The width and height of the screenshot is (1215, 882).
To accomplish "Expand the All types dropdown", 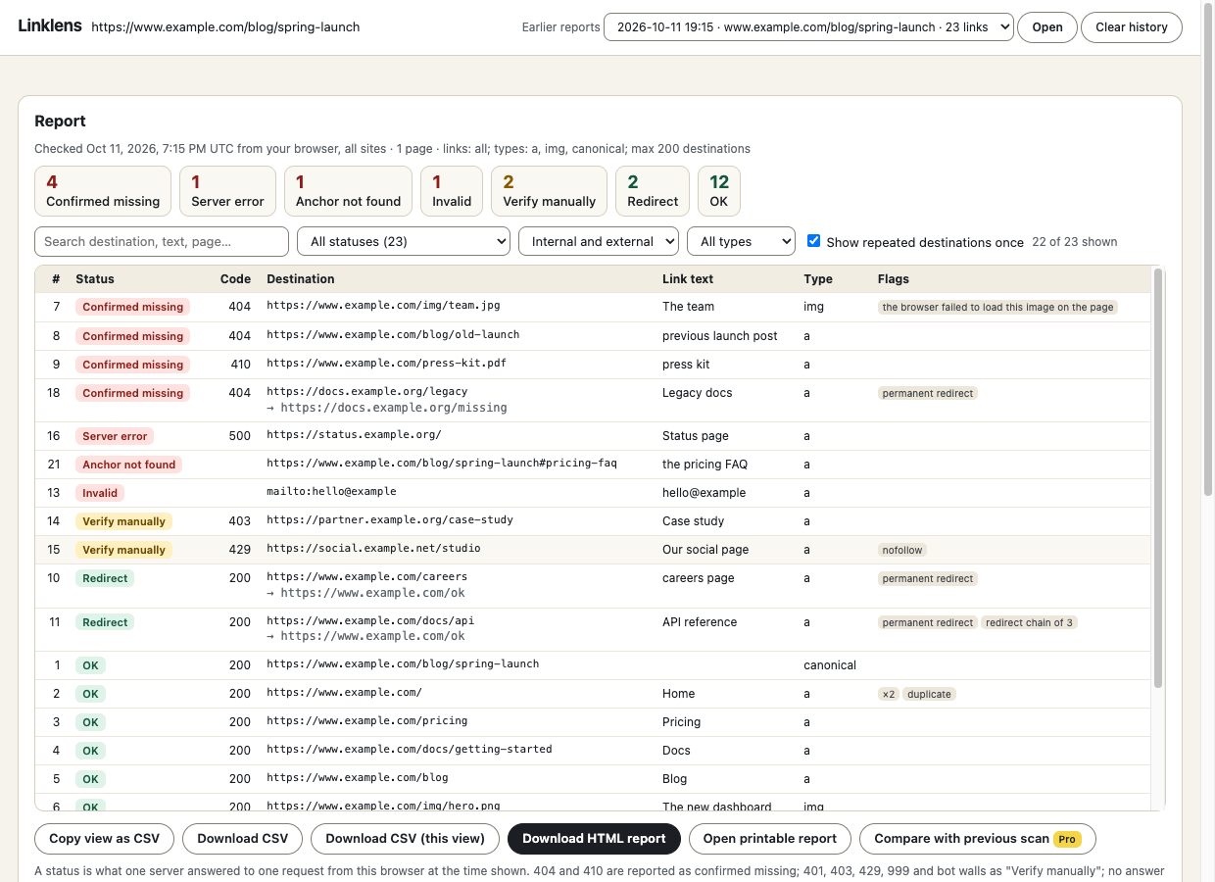I will pos(741,241).
